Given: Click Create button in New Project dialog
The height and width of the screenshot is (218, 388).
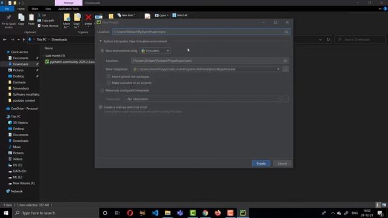Looking at the screenshot, I should [x=261, y=163].
